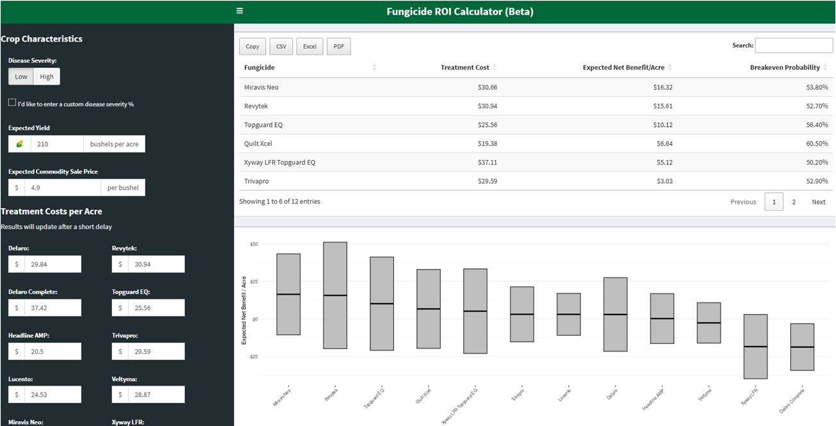
Task: Go to the Next page of entries
Action: tap(818, 201)
